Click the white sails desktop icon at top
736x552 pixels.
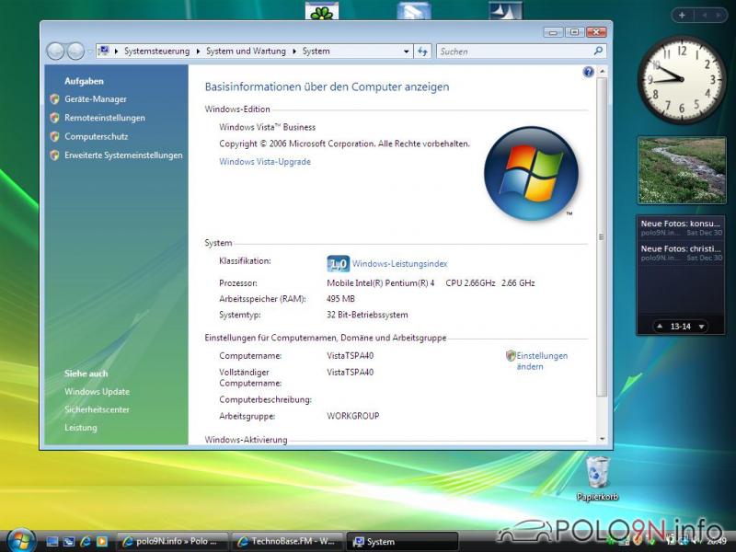[x=505, y=11]
